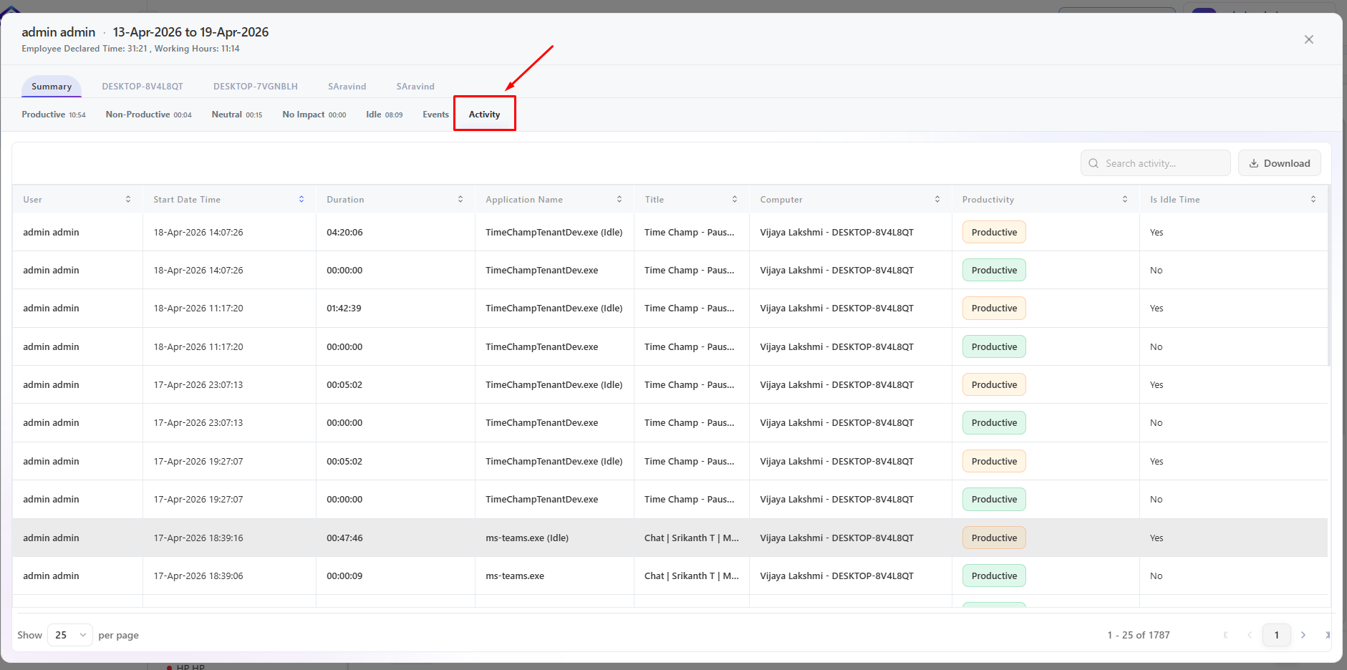Switch to the Summary tab
The height and width of the screenshot is (670, 1347).
(52, 87)
